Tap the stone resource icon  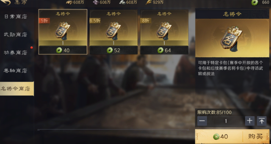pyautogui.click(x=122, y=3)
